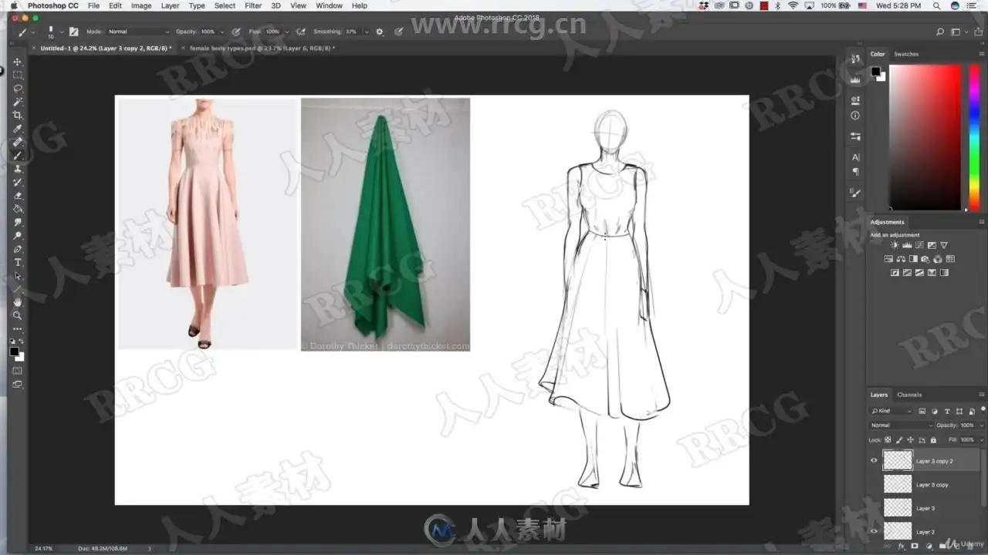Image resolution: width=988 pixels, height=555 pixels.
Task: Pick a hue on the spectrum slider
Action: pyautogui.click(x=974, y=137)
